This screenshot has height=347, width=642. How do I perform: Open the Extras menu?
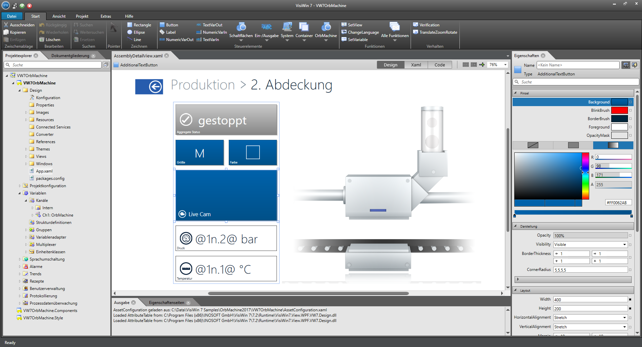pyautogui.click(x=106, y=16)
